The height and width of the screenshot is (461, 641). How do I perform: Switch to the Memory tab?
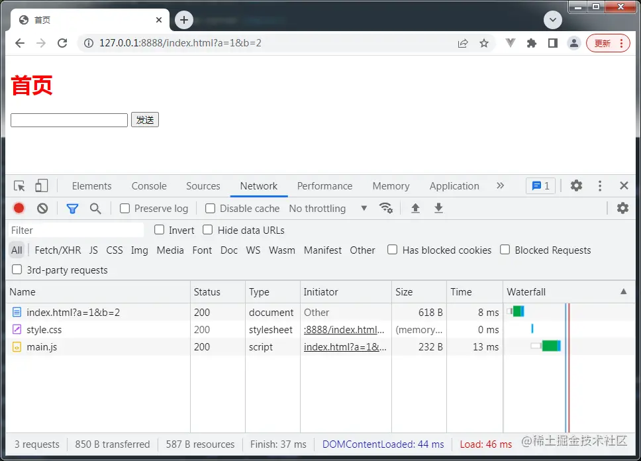click(x=391, y=186)
